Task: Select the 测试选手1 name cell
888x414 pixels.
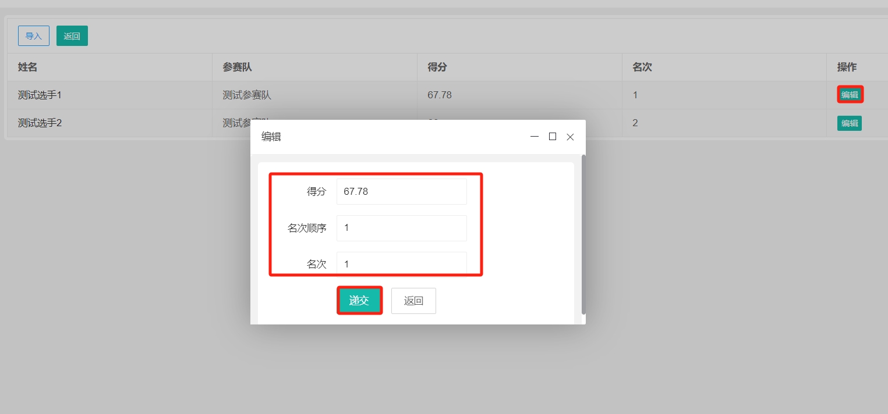Action: 40,95
